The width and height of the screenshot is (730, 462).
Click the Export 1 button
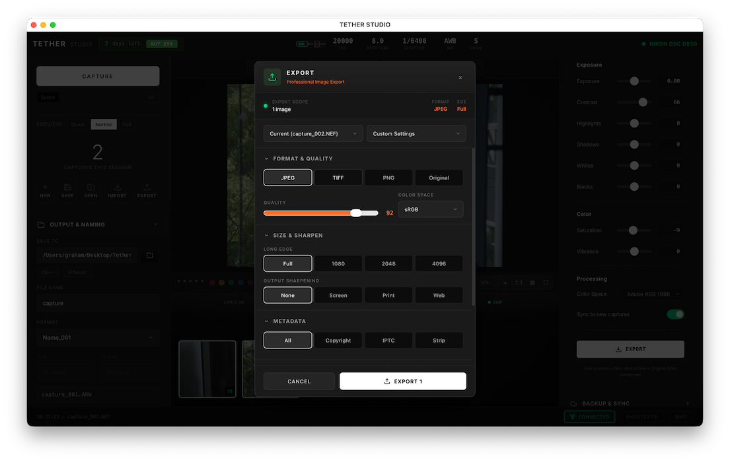coord(403,381)
